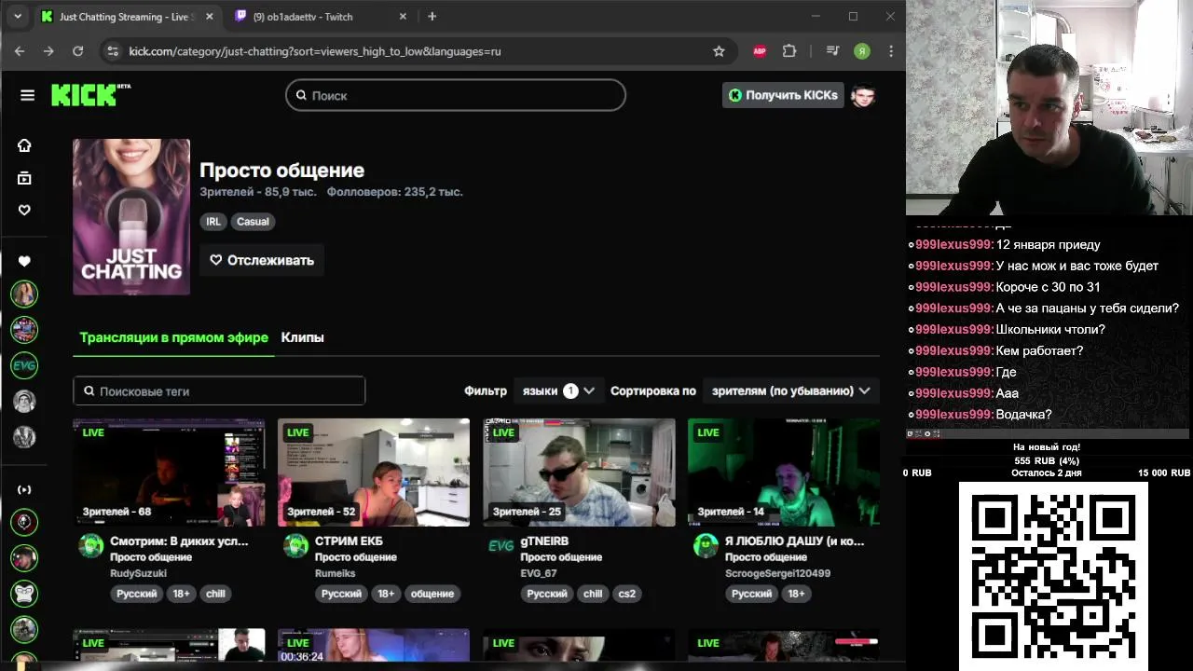Image resolution: width=1193 pixels, height=671 pixels.
Task: Click RudySuzuki channel avatar under first stream
Action: click(x=91, y=546)
